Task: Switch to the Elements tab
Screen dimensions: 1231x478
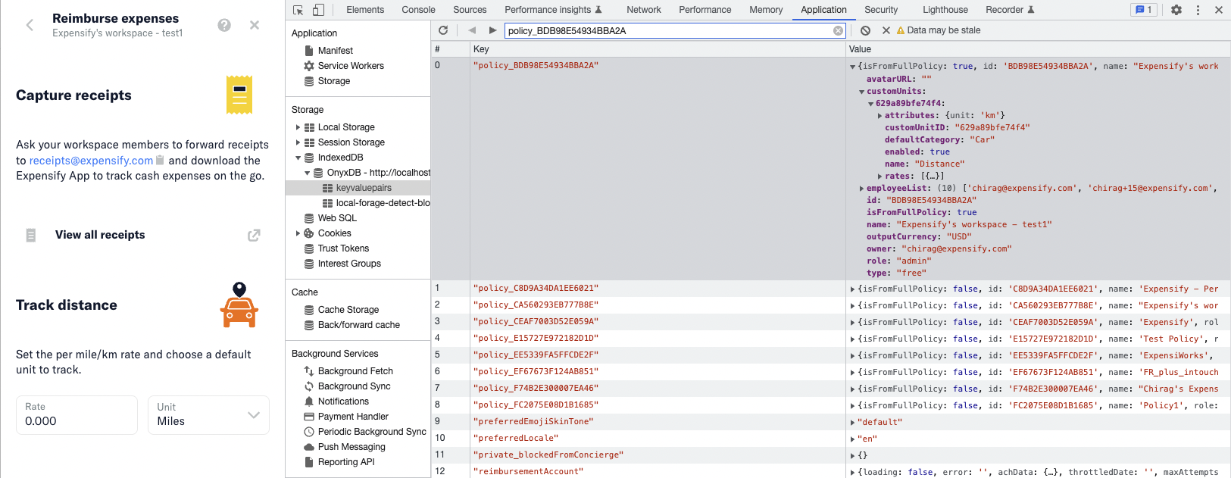Action: (365, 10)
